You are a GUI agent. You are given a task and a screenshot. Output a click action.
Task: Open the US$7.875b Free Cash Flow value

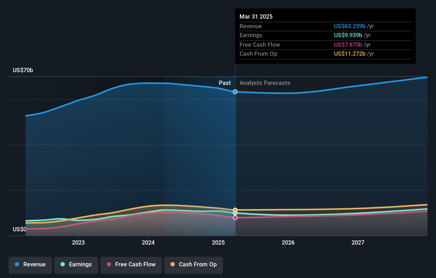click(348, 45)
